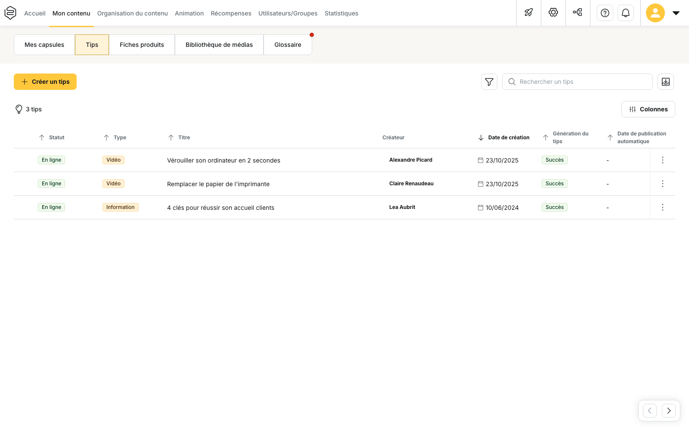Switch to Fiches produits tab
Viewport: 689px width, 430px height.
pos(142,45)
